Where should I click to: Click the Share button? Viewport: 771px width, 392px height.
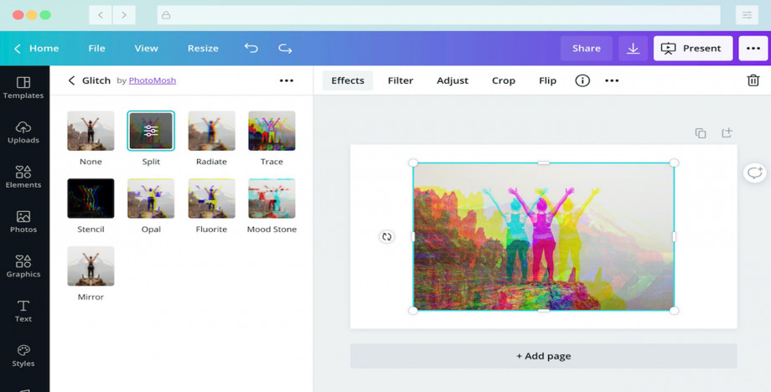click(x=587, y=49)
